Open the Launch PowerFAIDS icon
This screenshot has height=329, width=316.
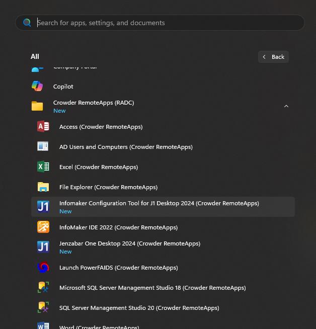[x=43, y=268]
